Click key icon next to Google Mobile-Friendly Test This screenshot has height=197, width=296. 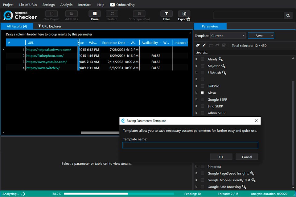253,180
